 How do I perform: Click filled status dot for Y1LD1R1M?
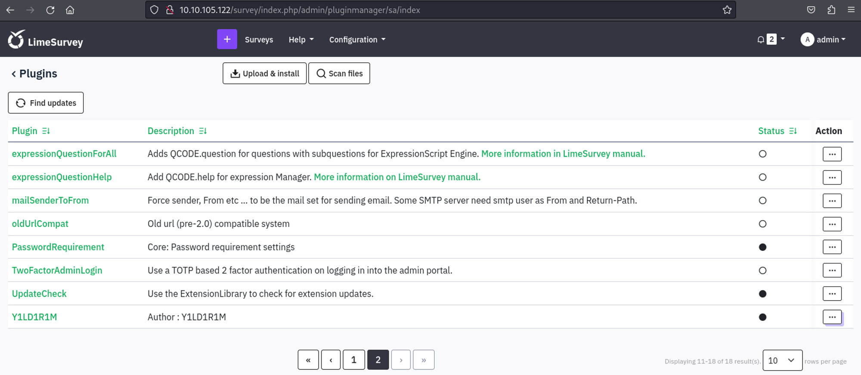(x=762, y=317)
